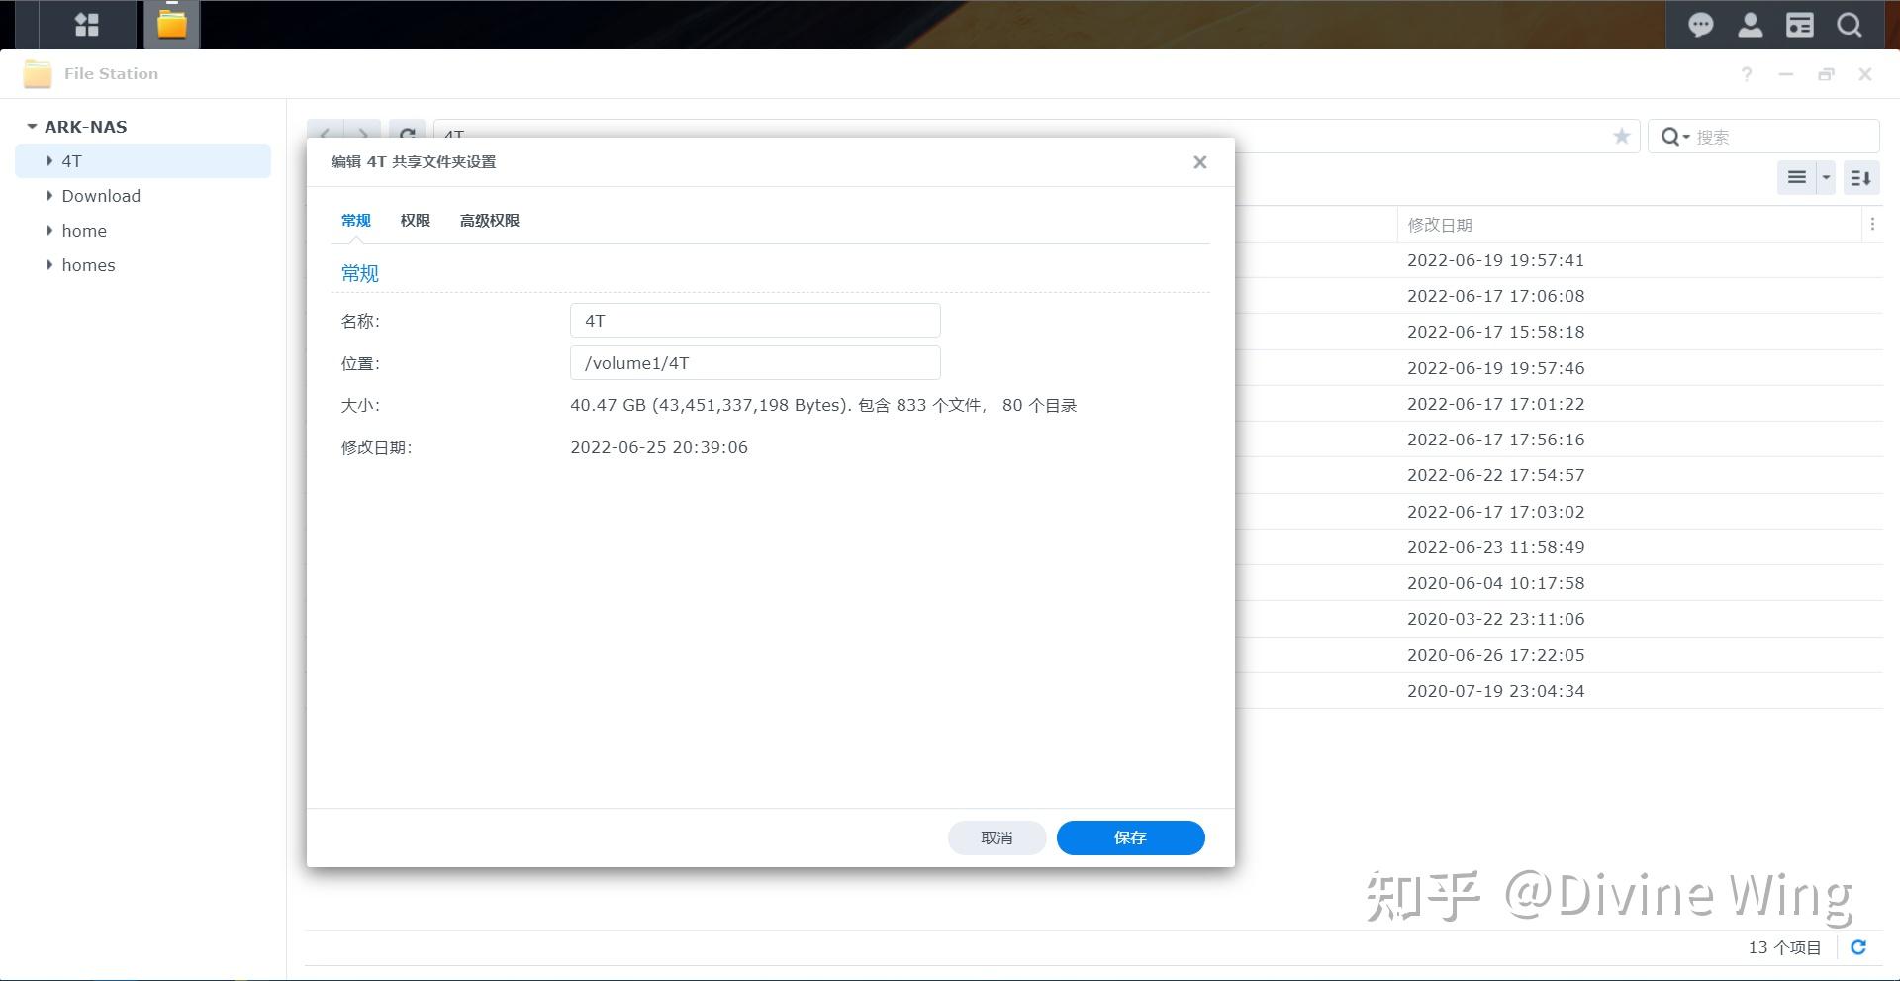Click the top-right search magnifier icon
This screenshot has height=981, width=1900.
[x=1849, y=26]
